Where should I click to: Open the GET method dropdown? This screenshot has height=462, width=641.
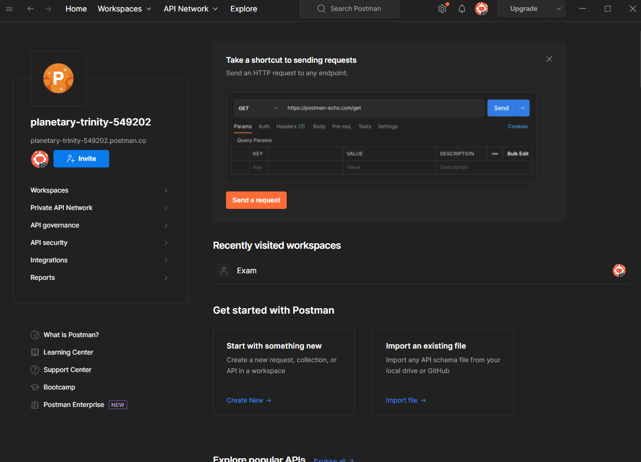pyautogui.click(x=258, y=108)
